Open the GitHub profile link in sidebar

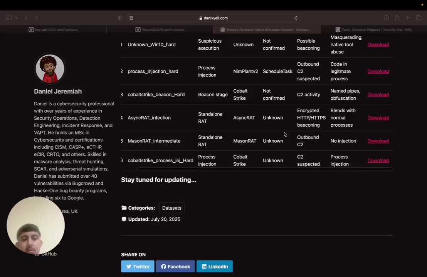pyautogui.click(x=49, y=254)
